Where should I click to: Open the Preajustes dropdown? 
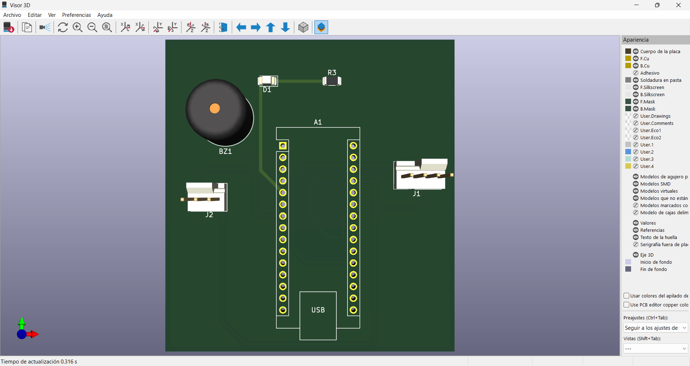655,328
